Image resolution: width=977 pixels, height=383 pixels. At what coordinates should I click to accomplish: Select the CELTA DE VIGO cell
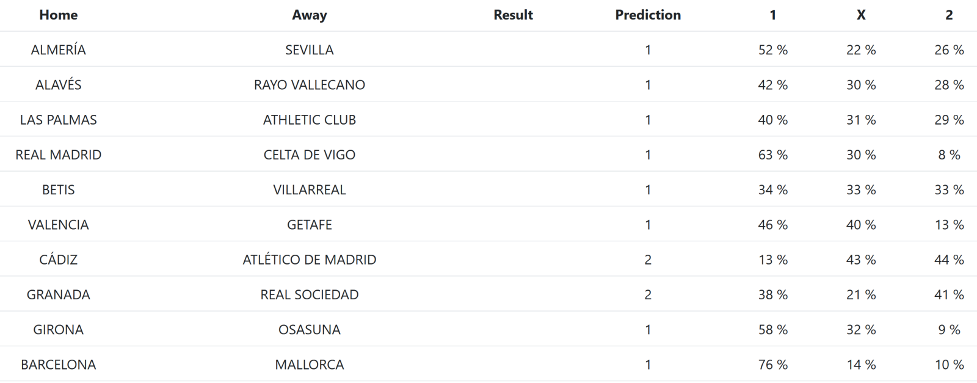[309, 155]
